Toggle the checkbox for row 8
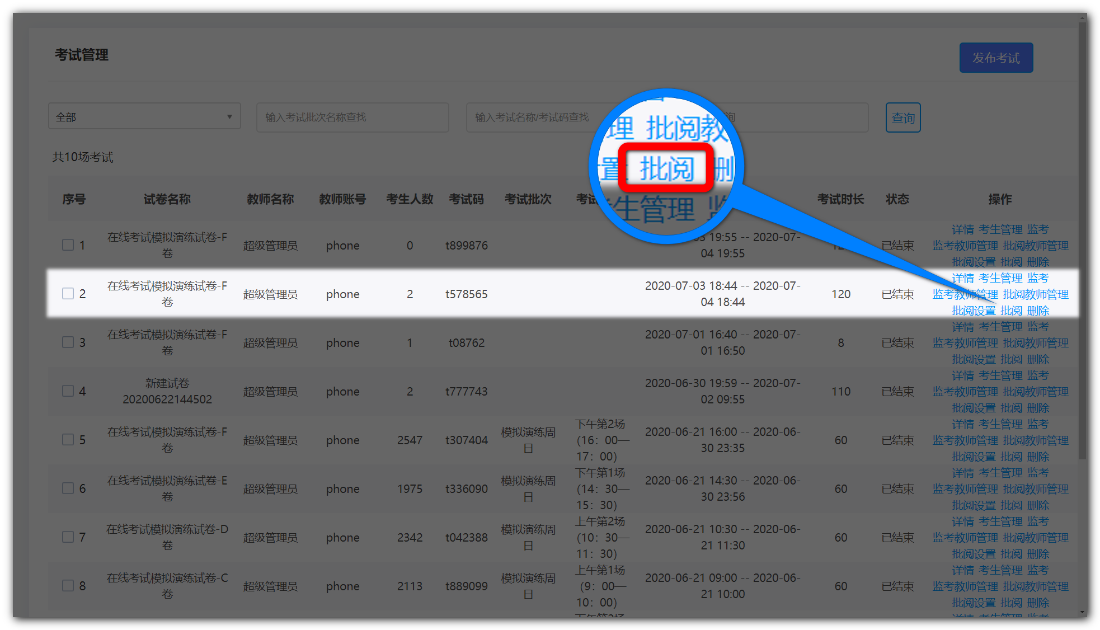The image size is (1100, 630). click(x=68, y=586)
